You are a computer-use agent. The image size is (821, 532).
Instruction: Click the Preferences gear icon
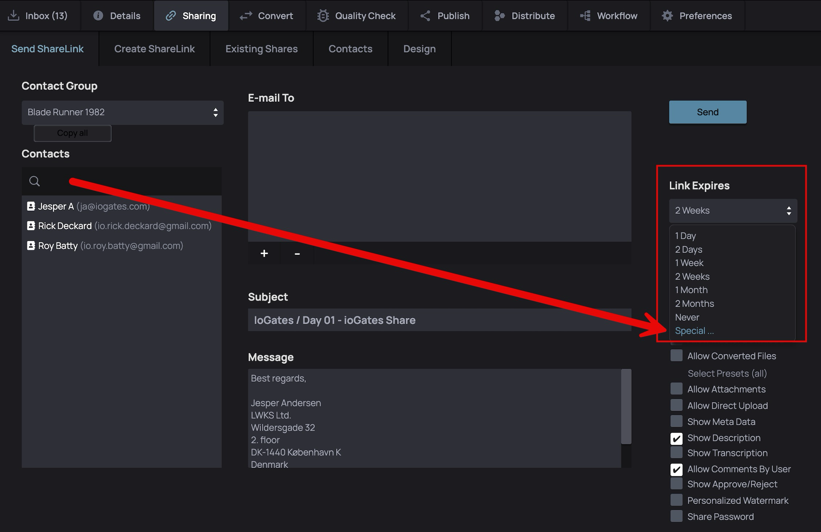pos(667,16)
